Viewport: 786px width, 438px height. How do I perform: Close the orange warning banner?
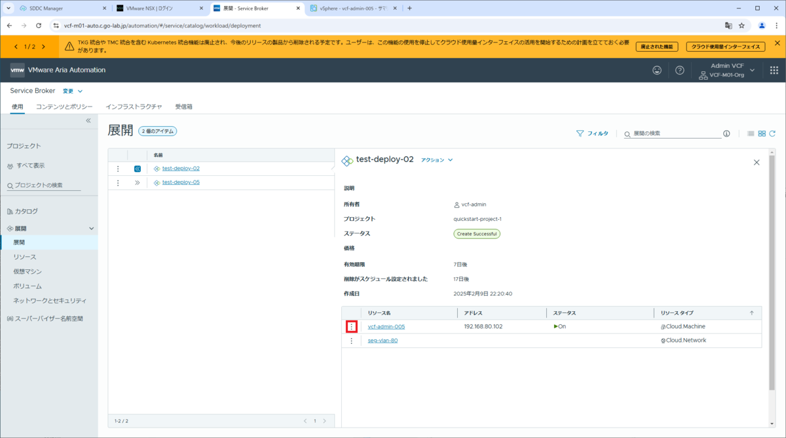[777, 43]
